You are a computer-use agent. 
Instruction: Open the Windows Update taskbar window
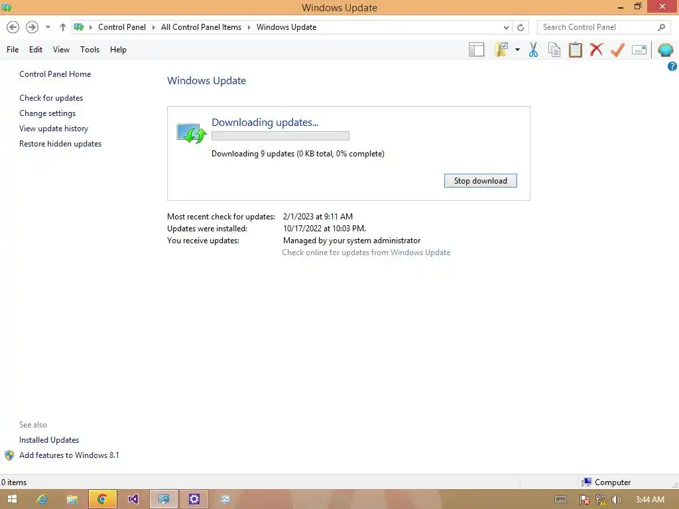pyautogui.click(x=164, y=499)
